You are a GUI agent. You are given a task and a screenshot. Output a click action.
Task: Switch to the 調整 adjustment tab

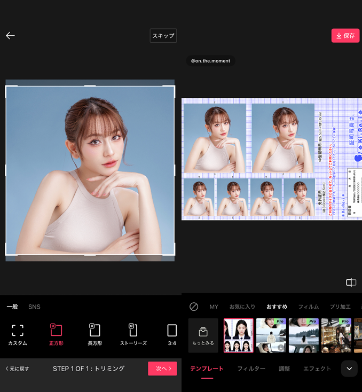[x=285, y=369]
